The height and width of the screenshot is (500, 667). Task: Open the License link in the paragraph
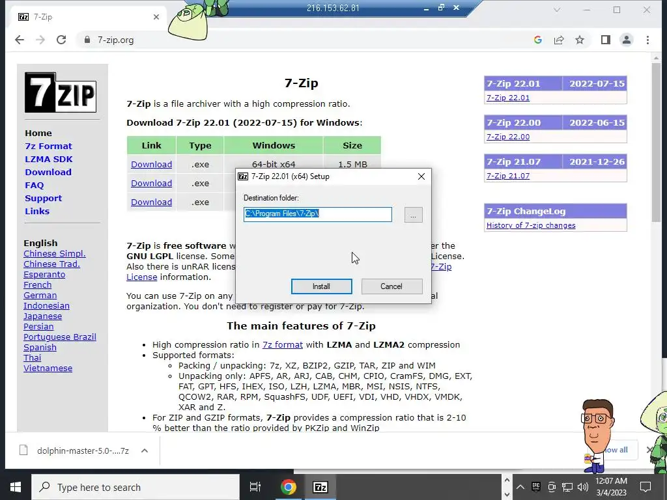point(141,277)
